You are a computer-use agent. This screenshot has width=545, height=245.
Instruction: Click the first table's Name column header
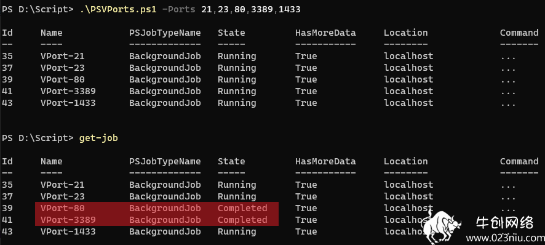[52, 33]
